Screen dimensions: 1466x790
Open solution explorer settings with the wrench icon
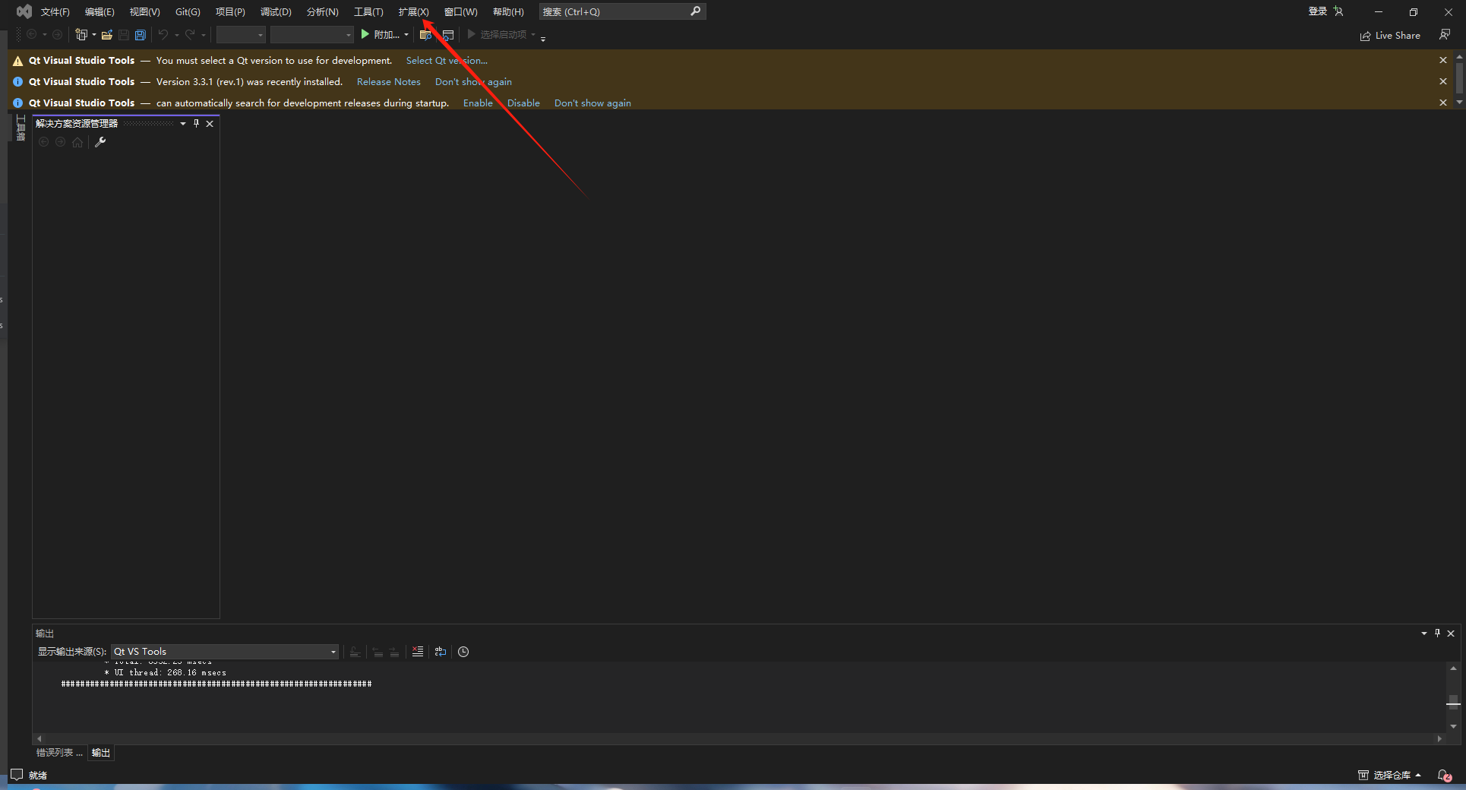[x=100, y=142]
